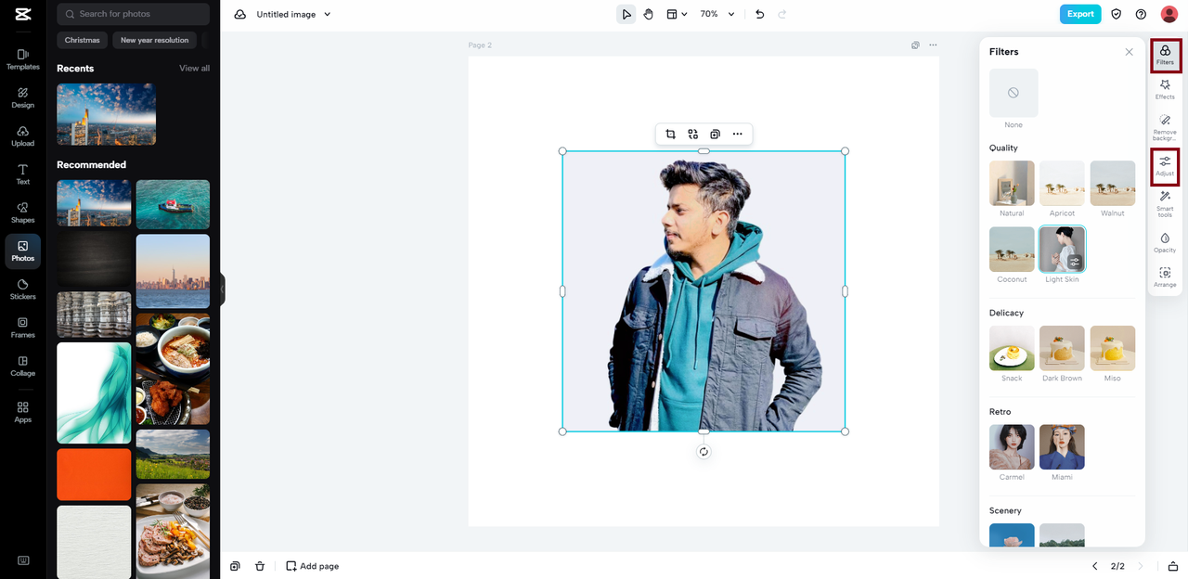Viewport: 1188px width, 579px height.
Task: Open the Text panel
Action: 23,174
